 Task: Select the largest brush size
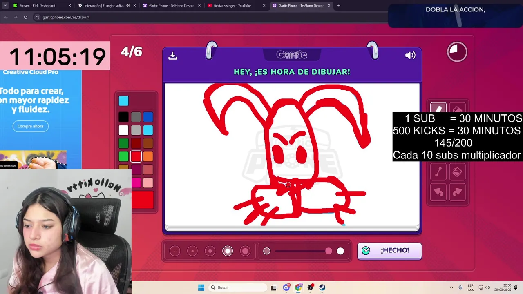245,251
